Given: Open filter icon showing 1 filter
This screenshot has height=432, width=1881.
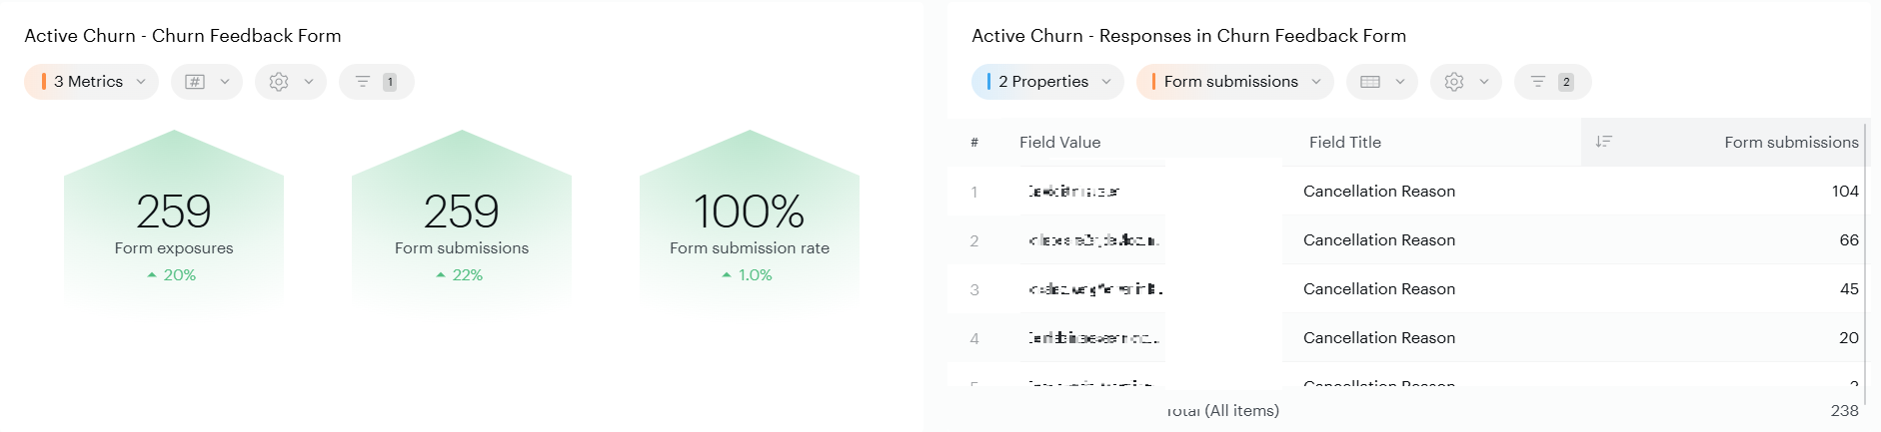Looking at the screenshot, I should tap(376, 82).
